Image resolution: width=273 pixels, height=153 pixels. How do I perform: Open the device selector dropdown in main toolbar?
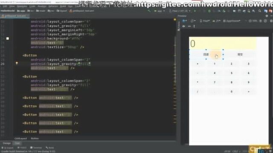(180, 11)
